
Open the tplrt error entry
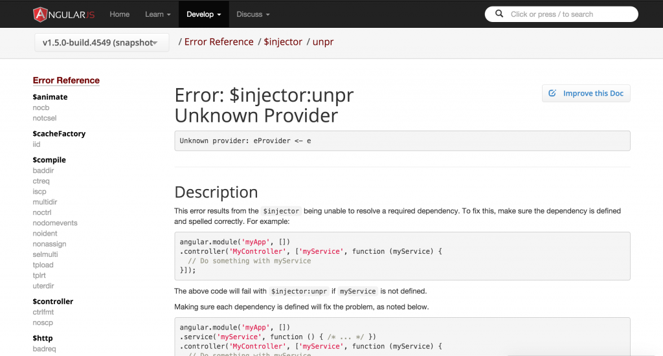click(x=39, y=275)
